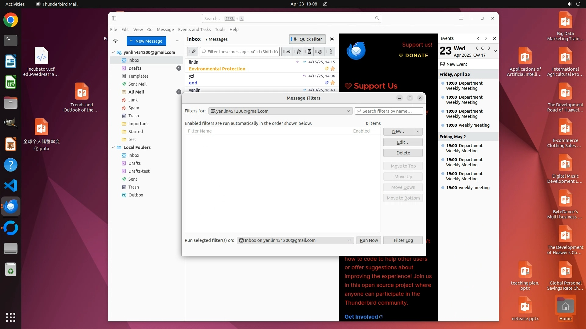This screenshot has width=586, height=329.
Task: Open Events and Tasks menu
Action: [x=194, y=30]
